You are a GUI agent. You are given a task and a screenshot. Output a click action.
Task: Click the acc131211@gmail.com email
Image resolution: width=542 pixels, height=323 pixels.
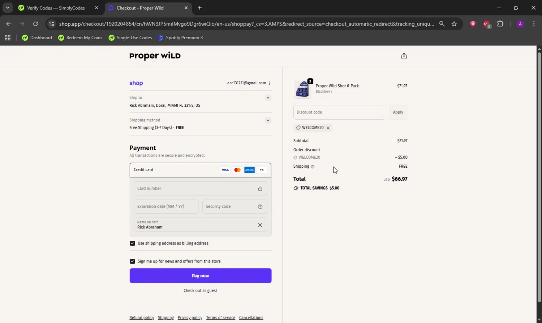(x=246, y=83)
